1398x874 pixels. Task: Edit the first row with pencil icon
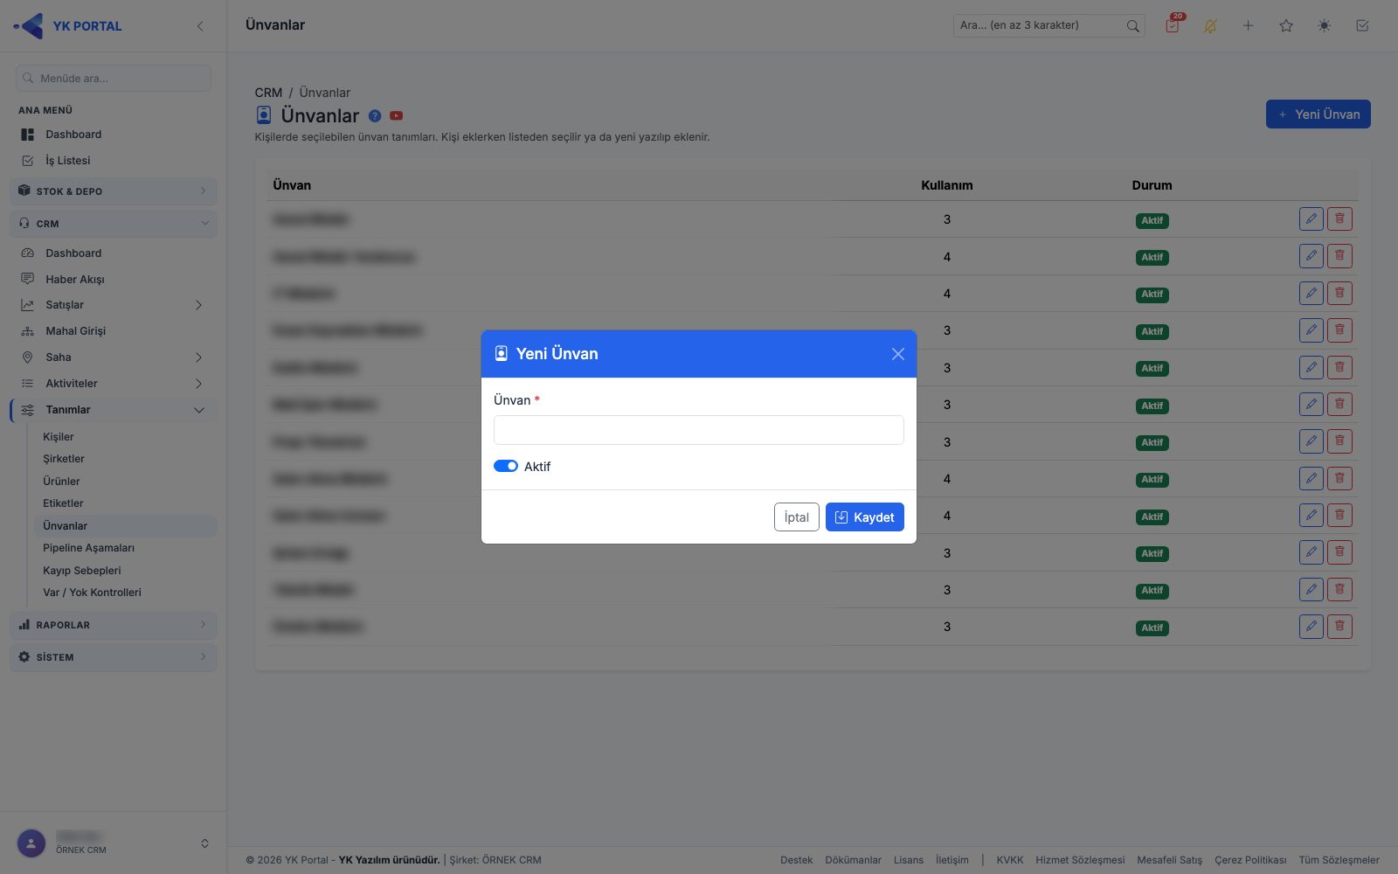tap(1311, 219)
